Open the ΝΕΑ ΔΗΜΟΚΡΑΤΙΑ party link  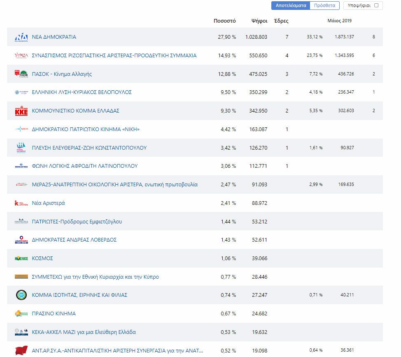click(54, 37)
